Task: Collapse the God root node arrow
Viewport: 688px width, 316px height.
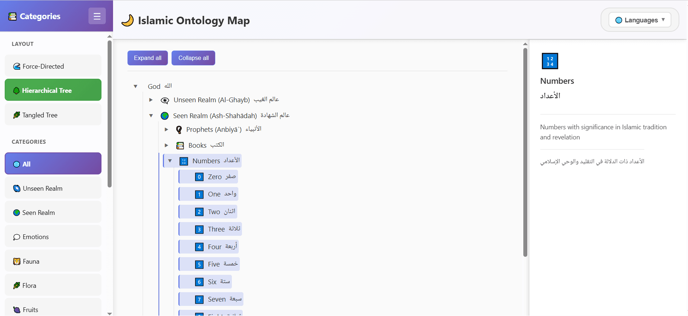Action: pyautogui.click(x=135, y=86)
